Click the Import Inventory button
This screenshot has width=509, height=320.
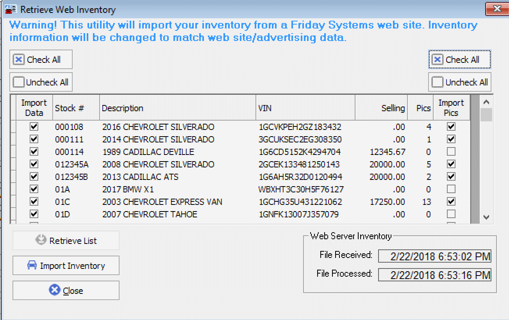pyautogui.click(x=66, y=265)
